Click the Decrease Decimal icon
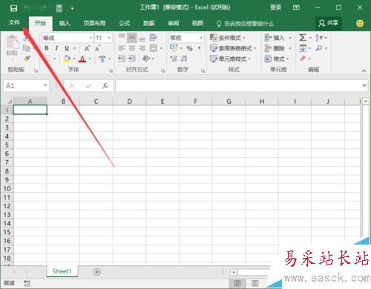The width and height of the screenshot is (371, 289). (x=184, y=59)
